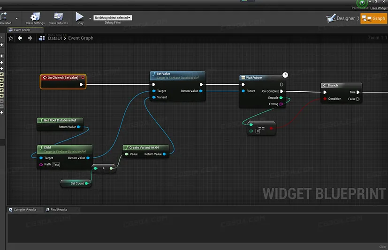The width and height of the screenshot is (388, 250).
Task: Open Class Settings in the toolbar
Action: pos(35,19)
